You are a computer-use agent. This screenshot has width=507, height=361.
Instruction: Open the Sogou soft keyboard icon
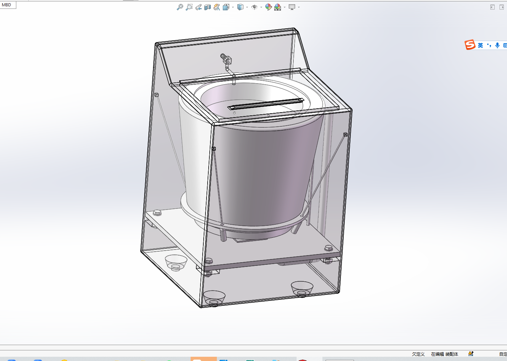point(505,45)
